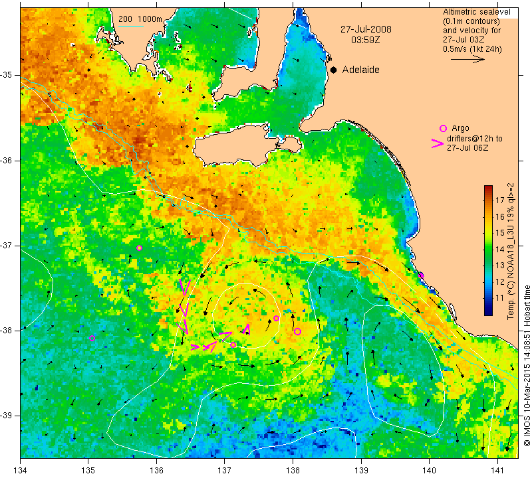Click the cyan isobath legend line under 200 1000m

pos(131,26)
